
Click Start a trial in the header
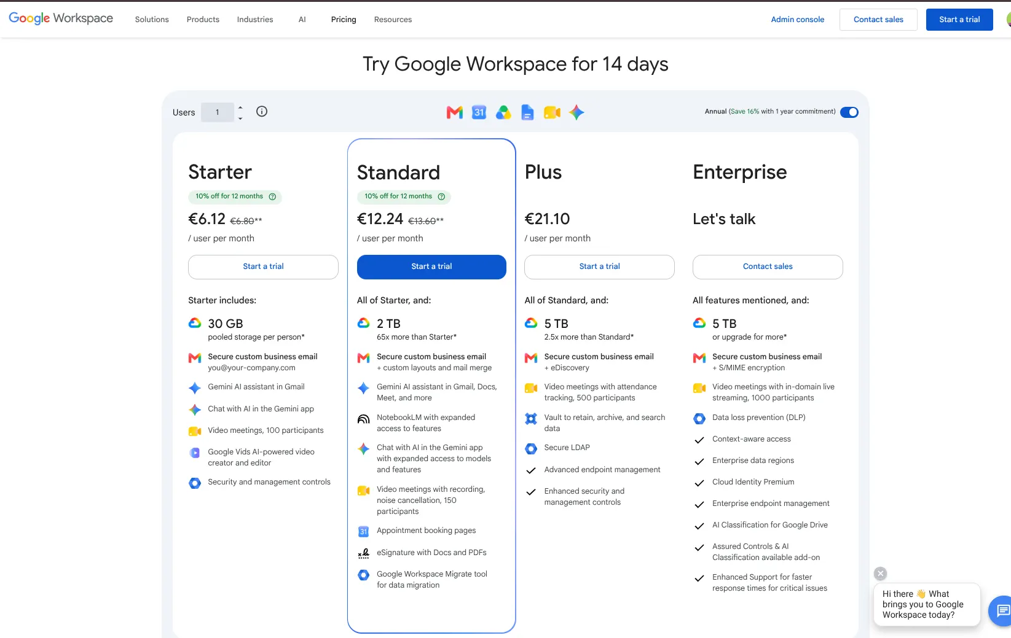(x=959, y=20)
